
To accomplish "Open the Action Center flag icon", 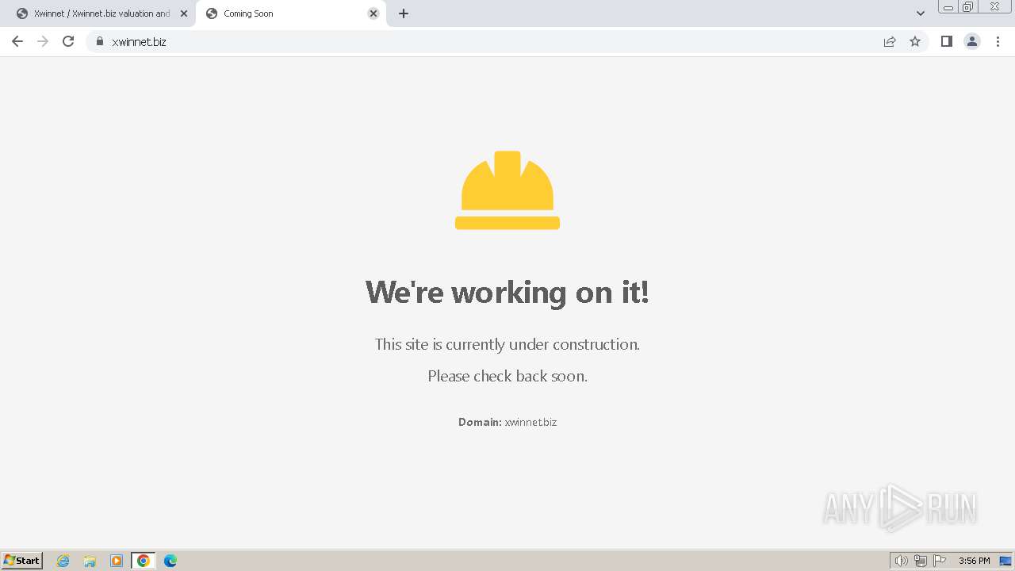I will [940, 561].
